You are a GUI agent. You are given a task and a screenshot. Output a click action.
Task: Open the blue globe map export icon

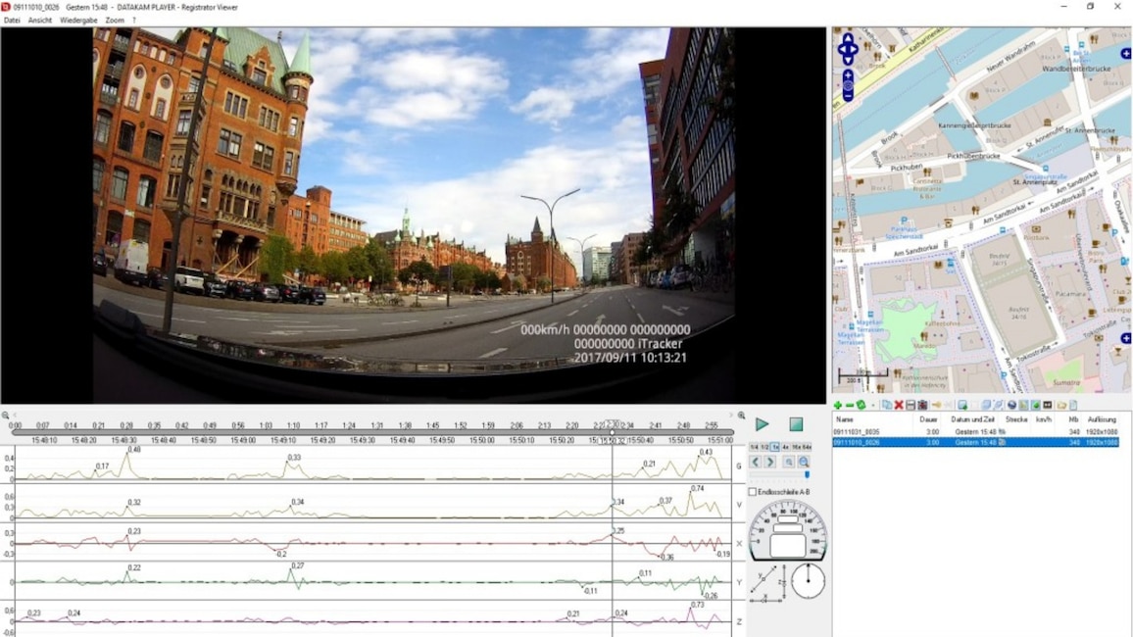[1010, 404]
